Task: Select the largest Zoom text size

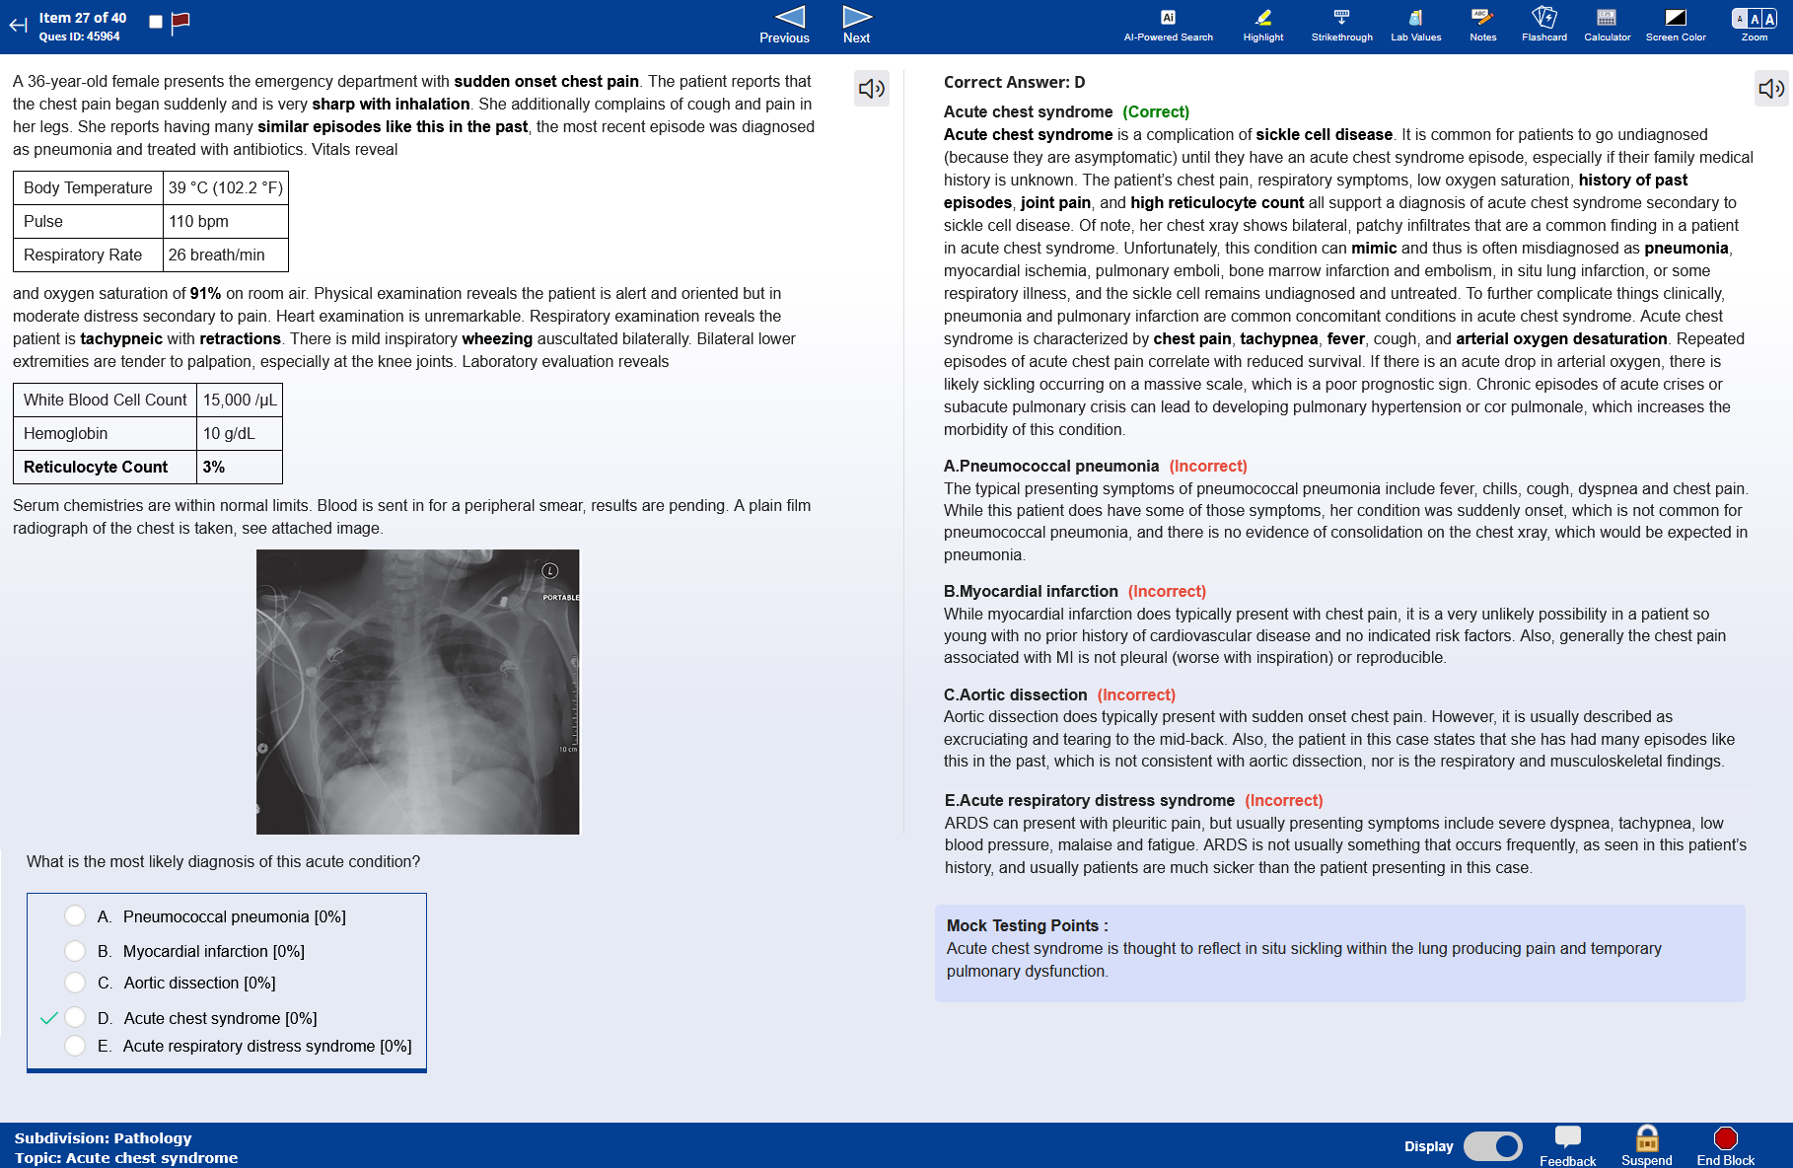Action: point(1769,19)
